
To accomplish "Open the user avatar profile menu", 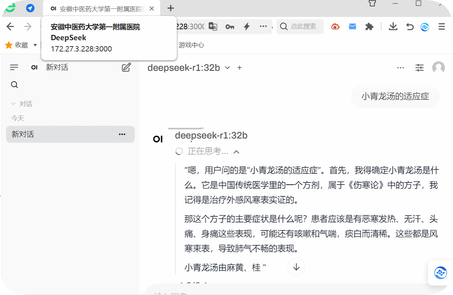I will (x=438, y=67).
